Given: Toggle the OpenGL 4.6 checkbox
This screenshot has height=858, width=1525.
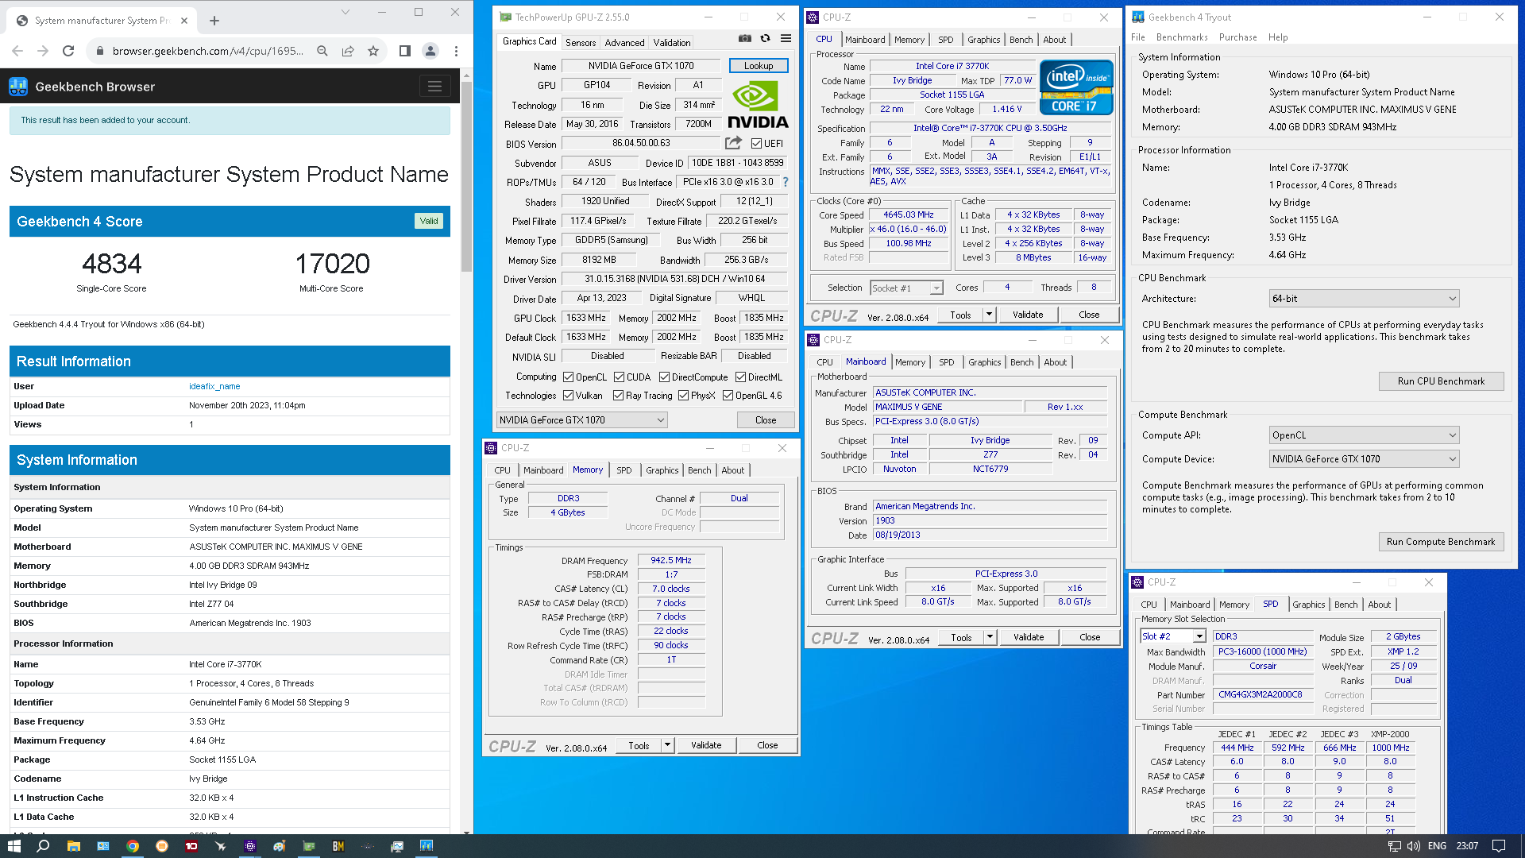Looking at the screenshot, I should tap(728, 396).
